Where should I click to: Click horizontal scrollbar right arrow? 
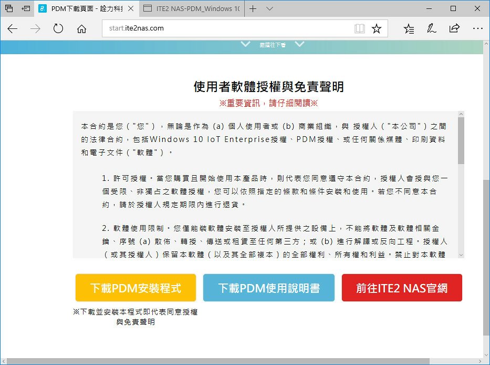[480, 361]
